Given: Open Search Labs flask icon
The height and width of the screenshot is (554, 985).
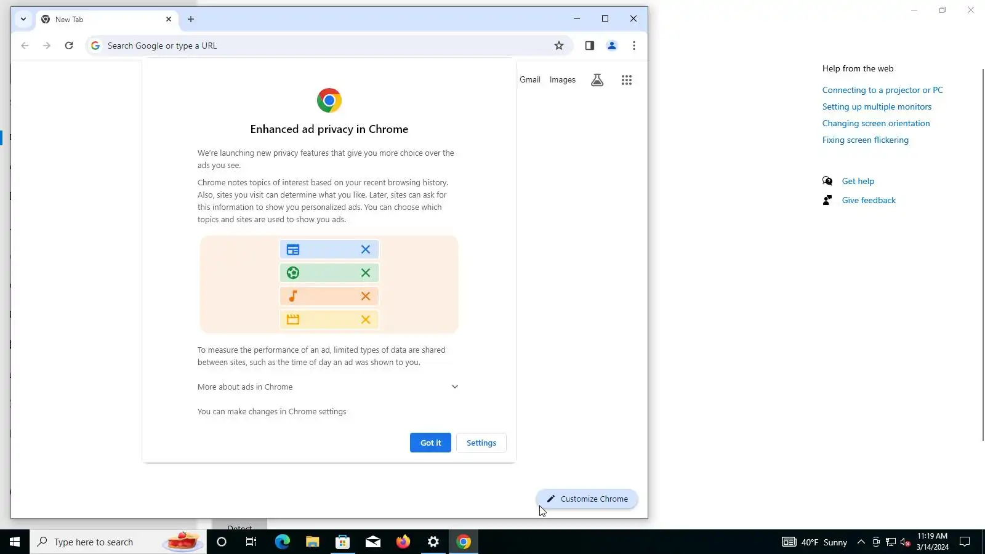Looking at the screenshot, I should pyautogui.click(x=597, y=80).
